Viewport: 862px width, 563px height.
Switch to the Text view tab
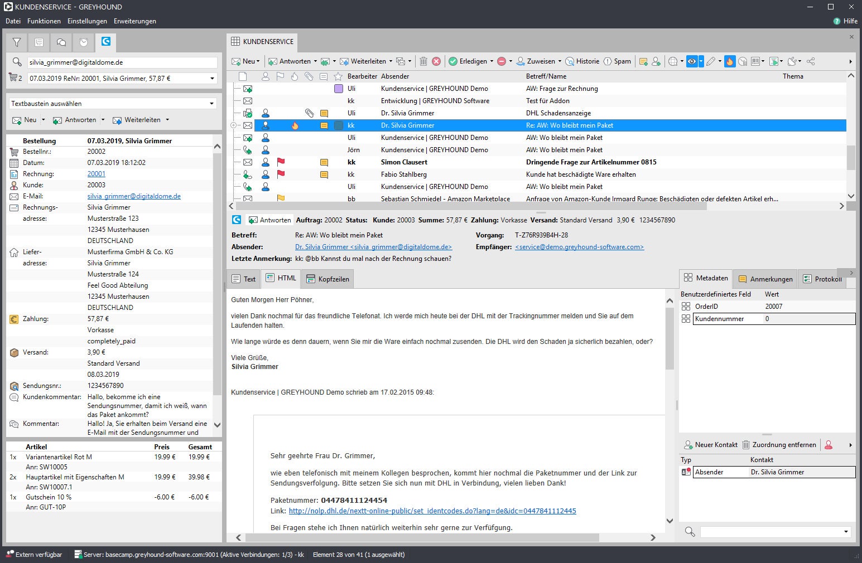pos(244,279)
